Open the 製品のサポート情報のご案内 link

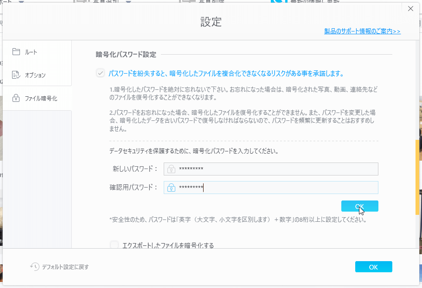(x=362, y=31)
